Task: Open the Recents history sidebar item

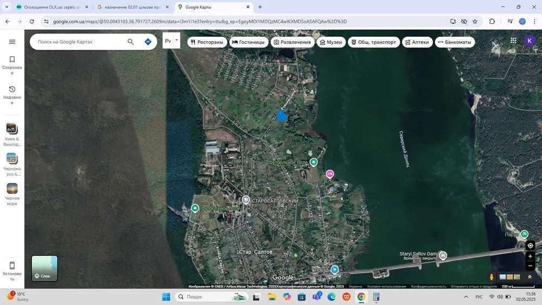Action: click(x=12, y=93)
